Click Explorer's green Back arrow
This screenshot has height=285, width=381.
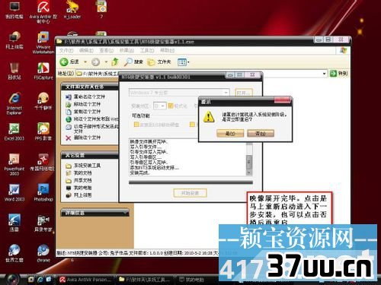(x=64, y=62)
